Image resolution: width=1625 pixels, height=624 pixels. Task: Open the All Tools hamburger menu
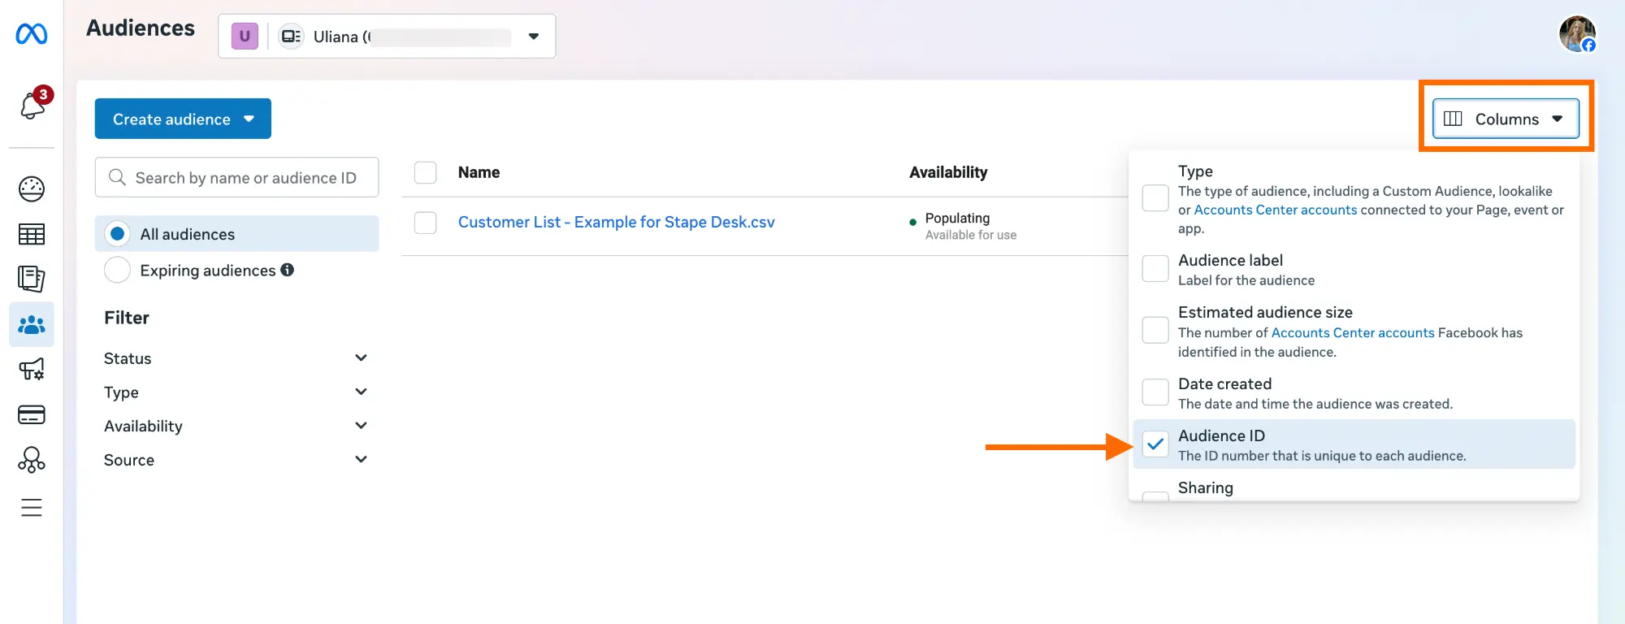[x=31, y=508]
